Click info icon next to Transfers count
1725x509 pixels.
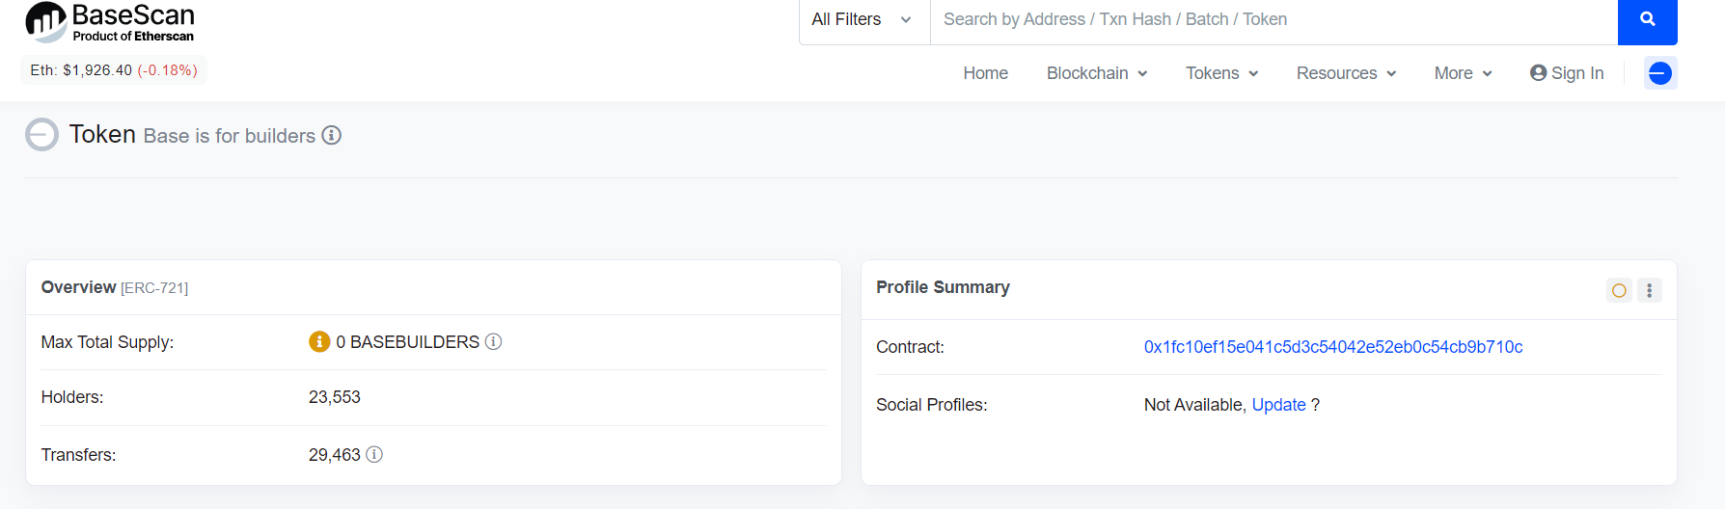374,454
